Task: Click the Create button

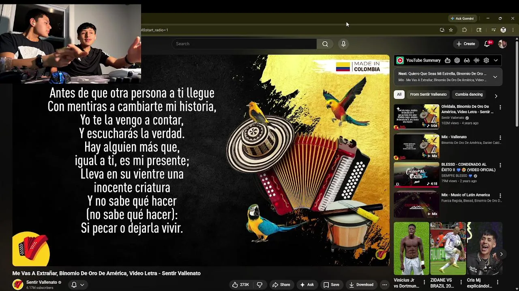Action: [465, 44]
